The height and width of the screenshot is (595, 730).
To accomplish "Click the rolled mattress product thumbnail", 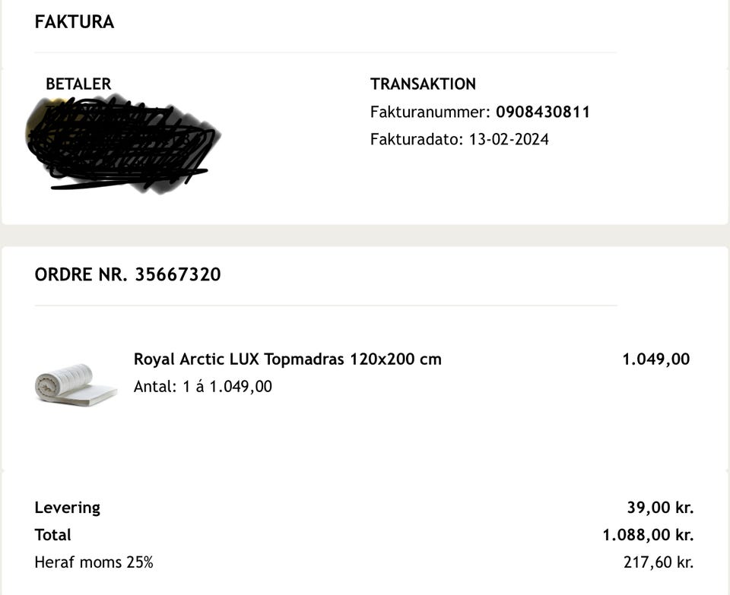I will [x=75, y=385].
